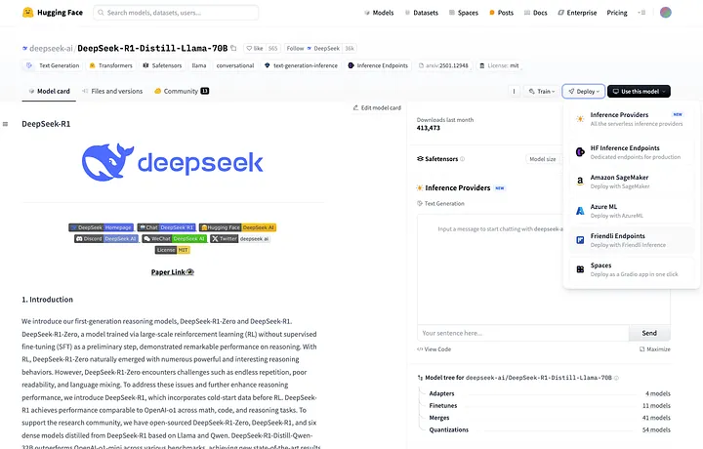Open the arxiv:2501.12948 tag

443,65
